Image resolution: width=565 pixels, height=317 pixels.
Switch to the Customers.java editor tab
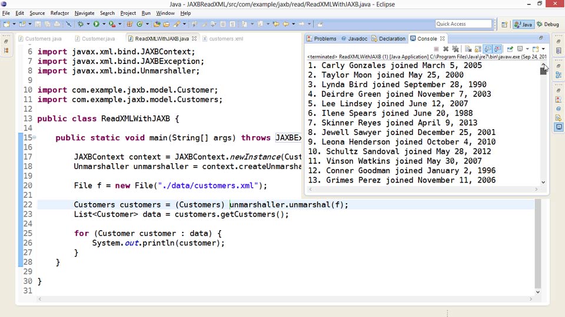[x=40, y=39]
